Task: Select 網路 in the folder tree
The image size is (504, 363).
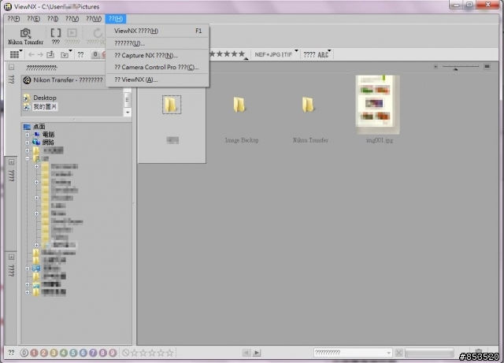Action: point(48,143)
